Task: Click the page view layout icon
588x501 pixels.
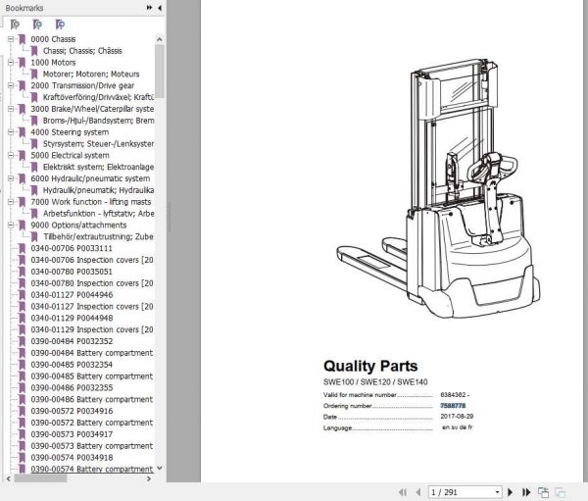Action: [x=543, y=492]
